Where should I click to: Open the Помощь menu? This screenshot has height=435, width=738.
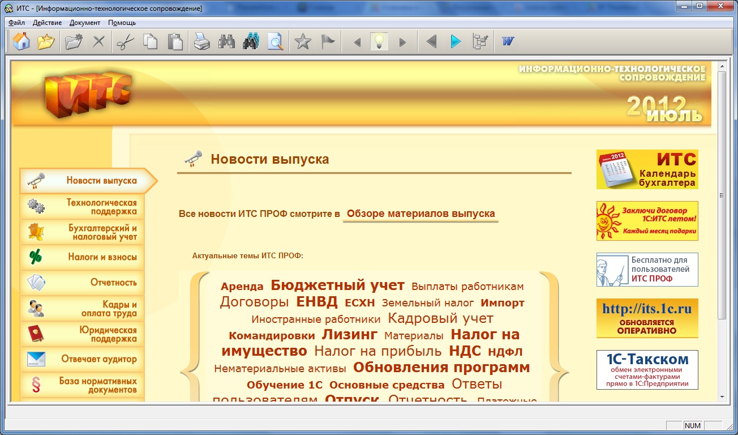[x=122, y=23]
